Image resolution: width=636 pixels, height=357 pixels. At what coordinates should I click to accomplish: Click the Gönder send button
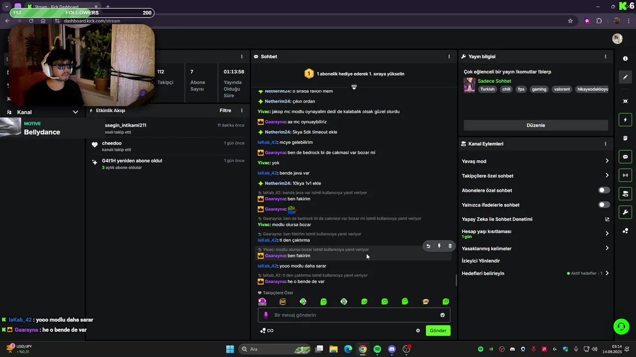click(x=438, y=331)
